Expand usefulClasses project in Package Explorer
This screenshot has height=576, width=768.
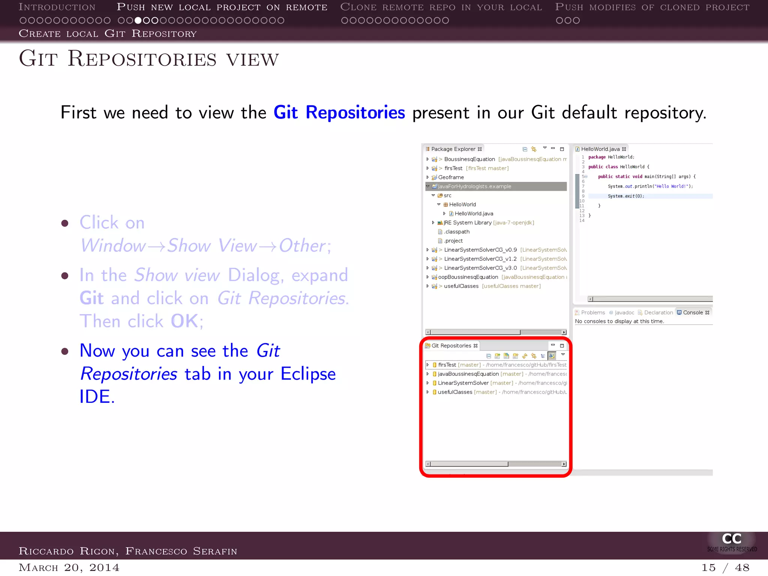pos(427,286)
